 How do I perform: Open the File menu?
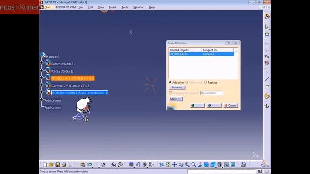point(81,7)
